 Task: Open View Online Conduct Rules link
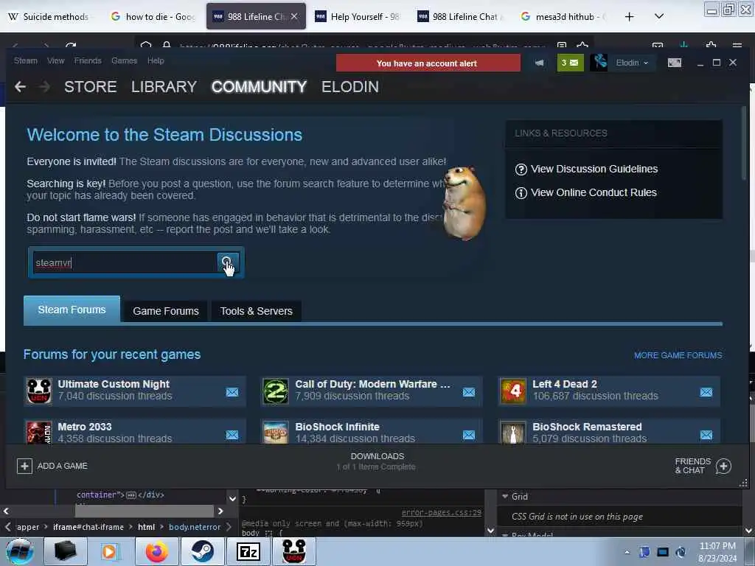click(x=594, y=192)
